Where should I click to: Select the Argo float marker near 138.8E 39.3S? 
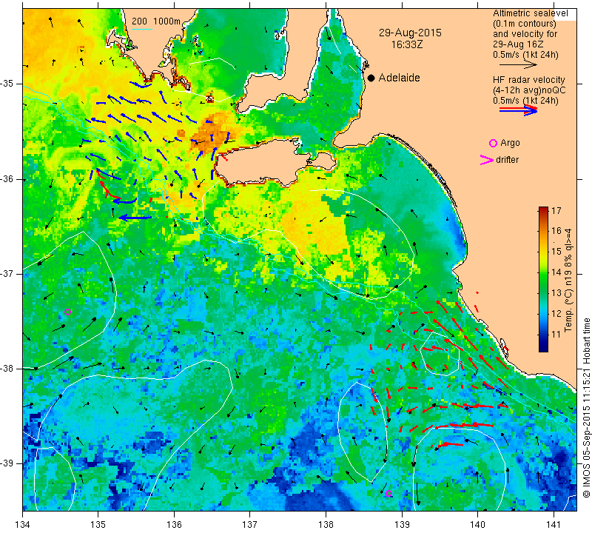[x=389, y=493]
